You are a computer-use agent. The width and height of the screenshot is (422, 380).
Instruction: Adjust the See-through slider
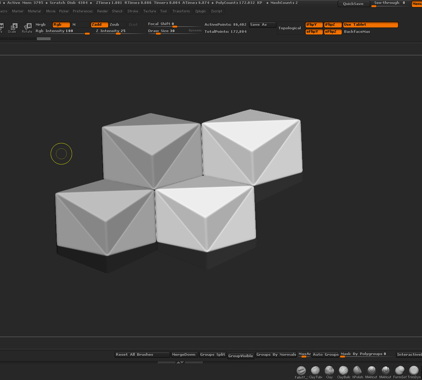pyautogui.click(x=390, y=4)
